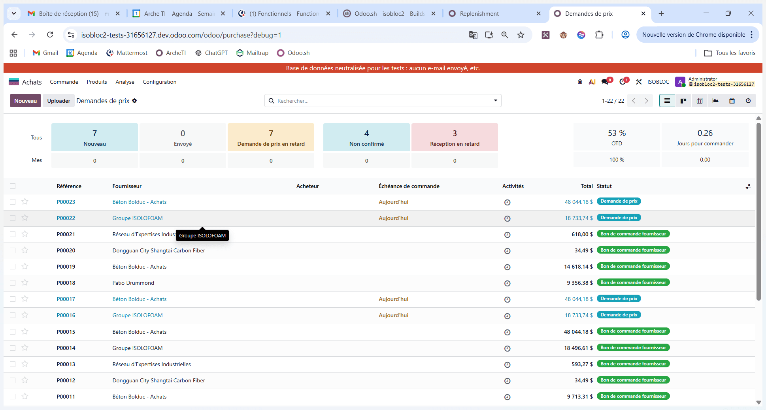Click the Nouveau button
The height and width of the screenshot is (410, 766).
26,101
